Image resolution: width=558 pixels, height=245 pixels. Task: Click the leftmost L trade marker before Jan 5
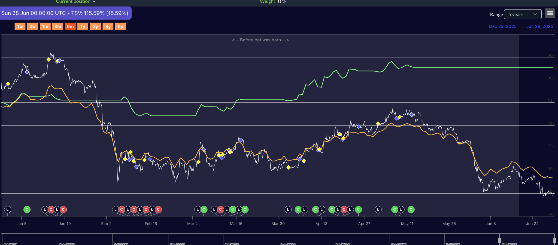click(8, 209)
